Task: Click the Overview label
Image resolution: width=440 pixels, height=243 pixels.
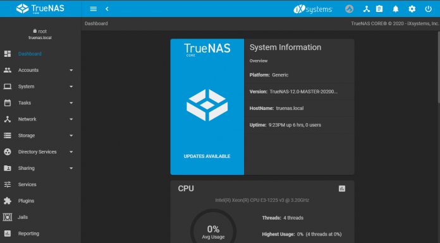Action: coord(259,61)
